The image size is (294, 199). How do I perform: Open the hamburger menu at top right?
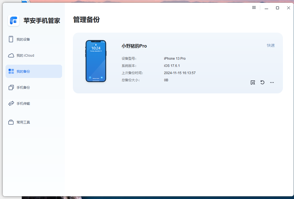pyautogui.click(x=254, y=7)
